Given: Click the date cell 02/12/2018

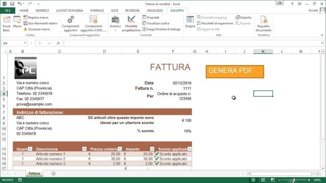Looking at the screenshot, I should (182, 83).
